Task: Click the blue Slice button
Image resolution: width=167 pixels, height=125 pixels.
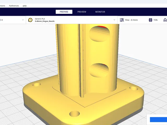Action: point(158,120)
